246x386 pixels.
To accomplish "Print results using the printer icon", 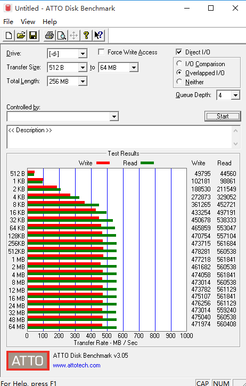I will [50, 36].
